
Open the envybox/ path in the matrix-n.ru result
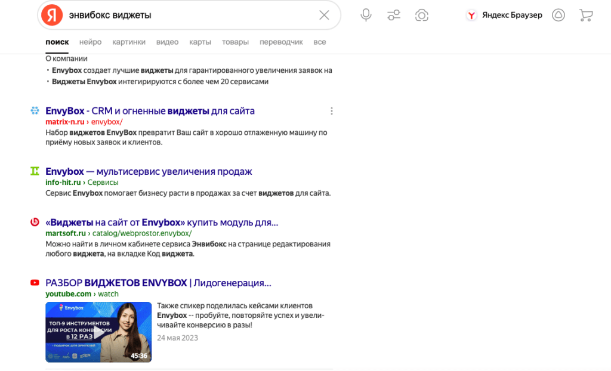tap(107, 122)
